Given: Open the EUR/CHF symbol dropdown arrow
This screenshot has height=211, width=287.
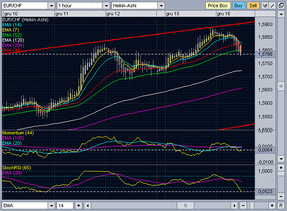Looking at the screenshot, I should (x=51, y=6).
